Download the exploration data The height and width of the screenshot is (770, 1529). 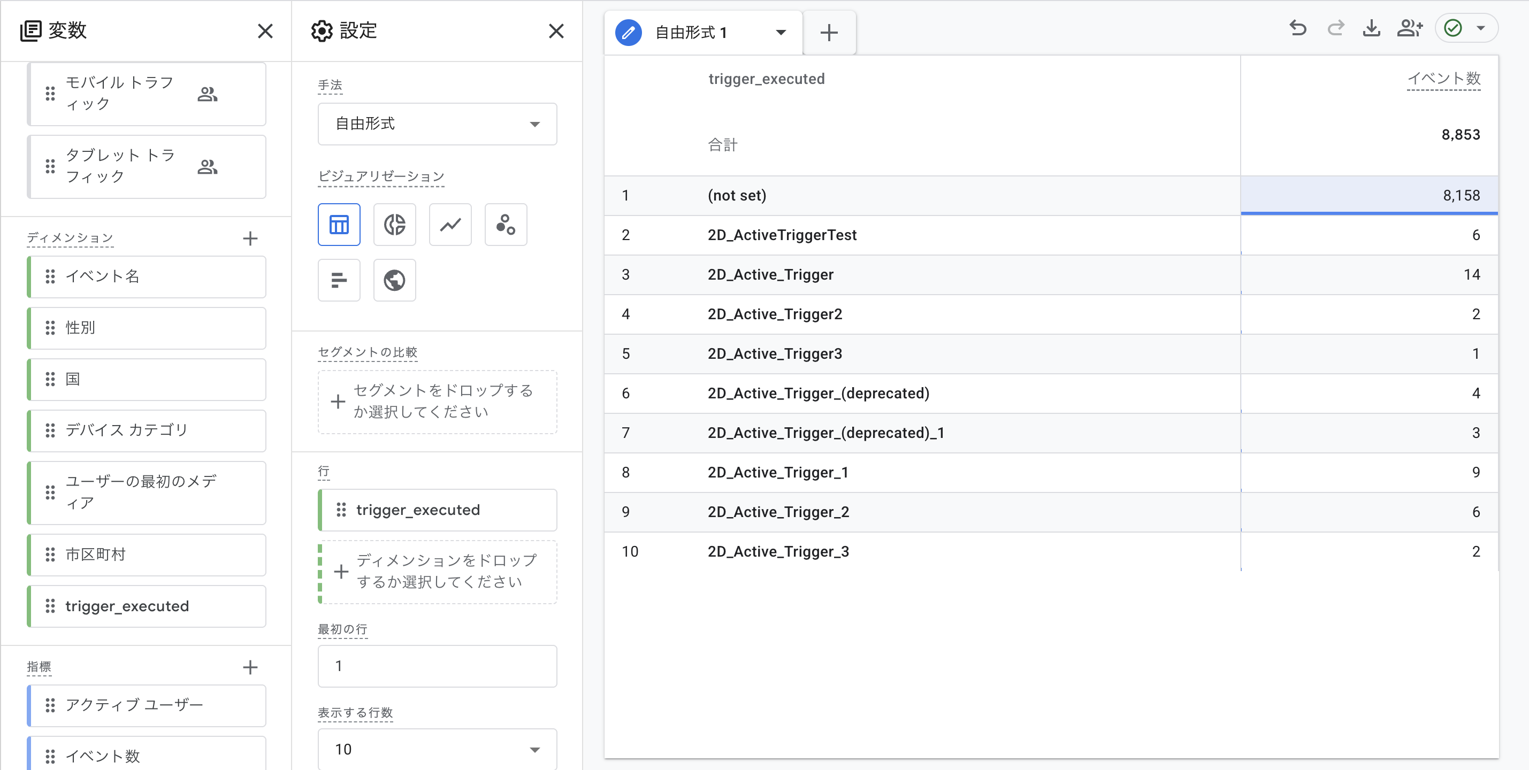click(x=1372, y=28)
